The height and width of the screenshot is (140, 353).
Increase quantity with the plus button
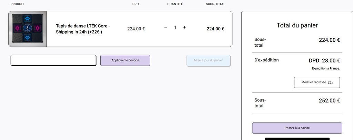(184, 27)
